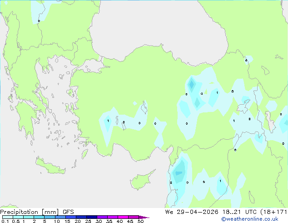
Task: Click the '25' legend scale label
Action: pos(88,221)
